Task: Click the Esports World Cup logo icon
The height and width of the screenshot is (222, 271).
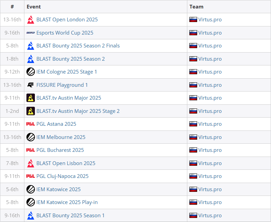Action: 30,33
